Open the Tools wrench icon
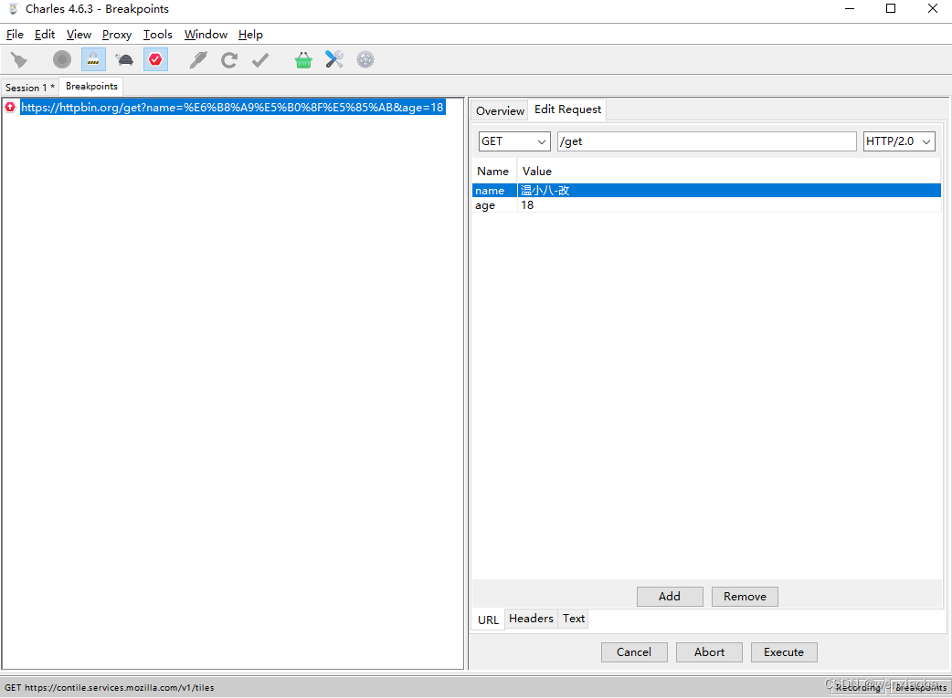This screenshot has width=952, height=698. 334,59
